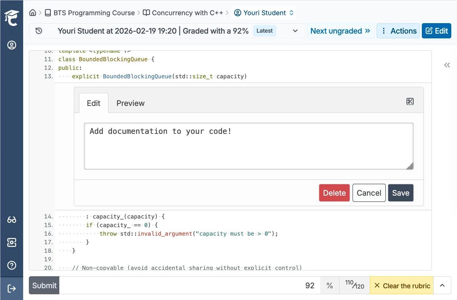The image size is (457, 300).
Task: Click code line 15 if capacity check
Action: pyautogui.click(x=122, y=225)
